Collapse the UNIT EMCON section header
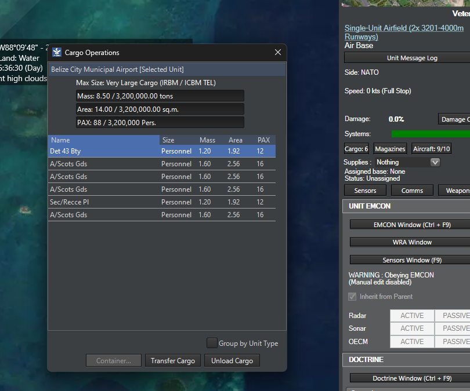 coord(406,206)
